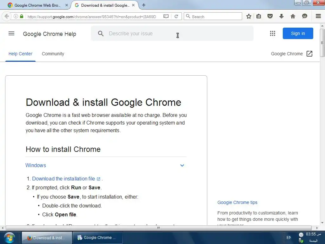Show bookmarks list icon in toolbar
Image resolution: width=325 pixels, height=244 pixels.
259,16
